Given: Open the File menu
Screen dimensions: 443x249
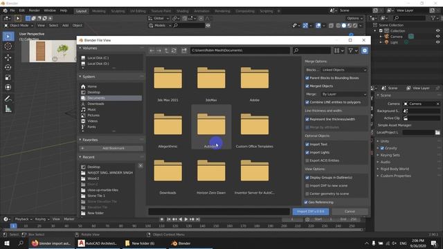Looking at the screenshot, I should (x=12, y=10).
